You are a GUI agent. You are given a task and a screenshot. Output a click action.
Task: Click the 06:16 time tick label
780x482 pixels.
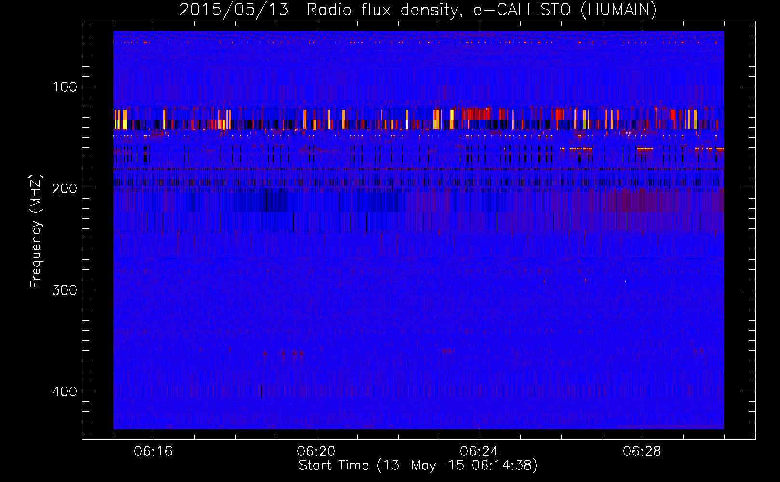(153, 452)
